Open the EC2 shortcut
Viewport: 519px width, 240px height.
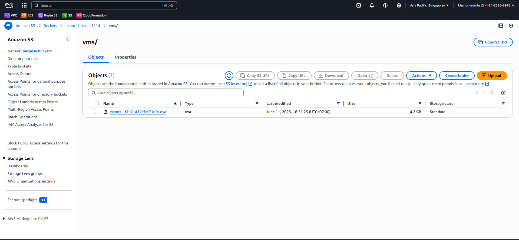(27, 15)
